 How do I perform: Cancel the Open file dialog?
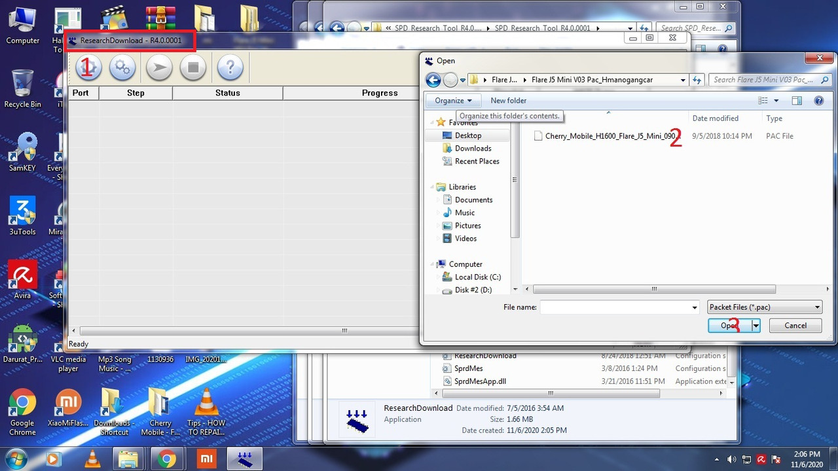(795, 326)
